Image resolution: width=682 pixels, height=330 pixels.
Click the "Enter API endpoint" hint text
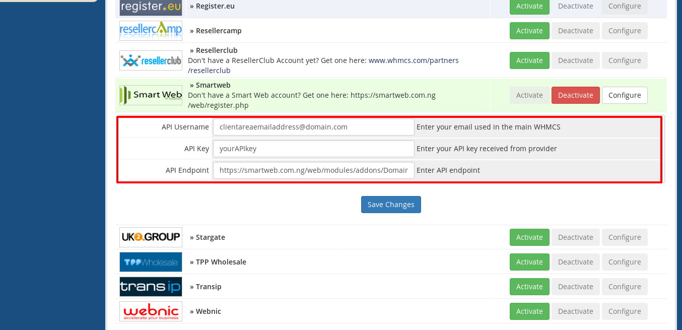pyautogui.click(x=448, y=170)
